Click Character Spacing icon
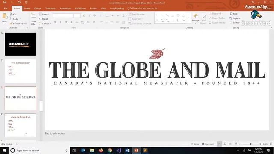Image resolution: width=274 pixels, height=154 pixels. point(83,22)
